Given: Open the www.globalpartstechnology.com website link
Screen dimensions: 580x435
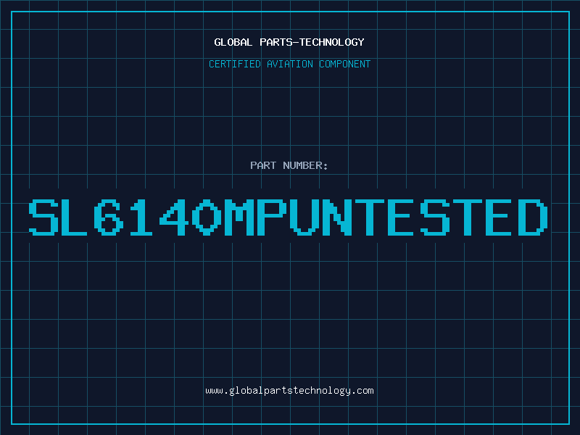Looking at the screenshot, I should 289,391.
